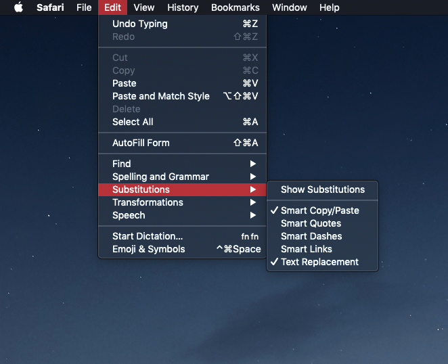The image size is (448, 364).
Task: Open the Help menu
Action: (x=329, y=7)
